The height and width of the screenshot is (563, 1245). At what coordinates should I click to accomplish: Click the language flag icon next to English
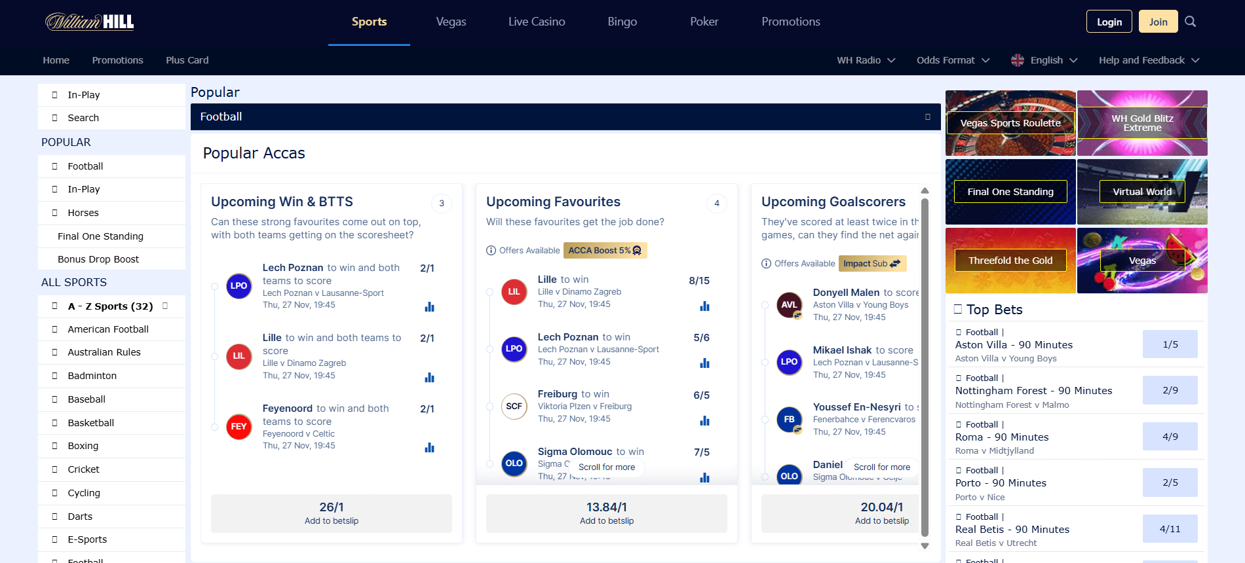click(x=1018, y=60)
